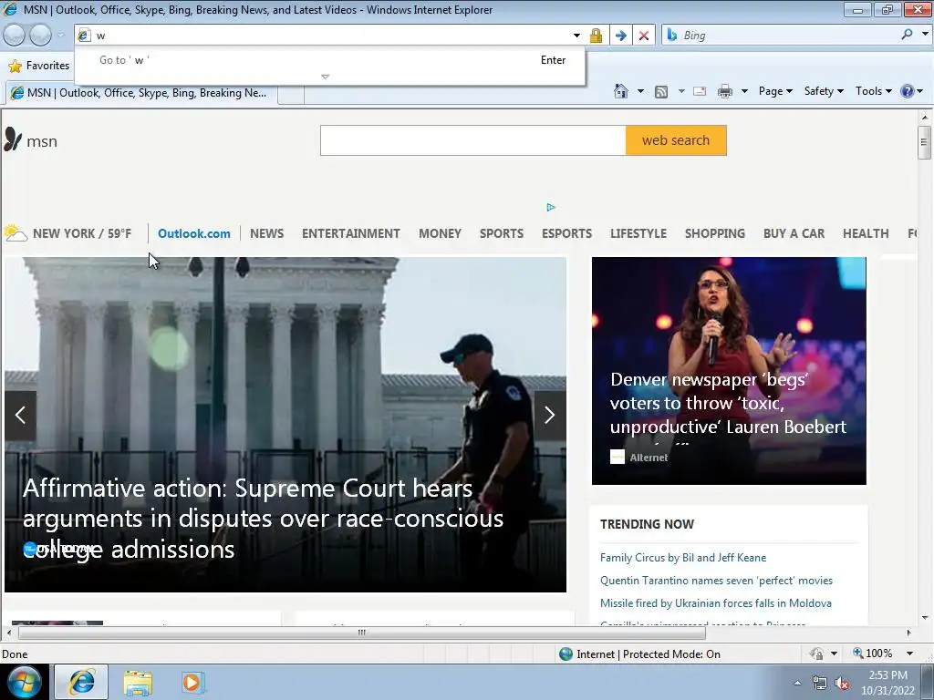Expand the Home button dropdown arrow
Screen dimensions: 934x700
pyautogui.click(x=640, y=91)
